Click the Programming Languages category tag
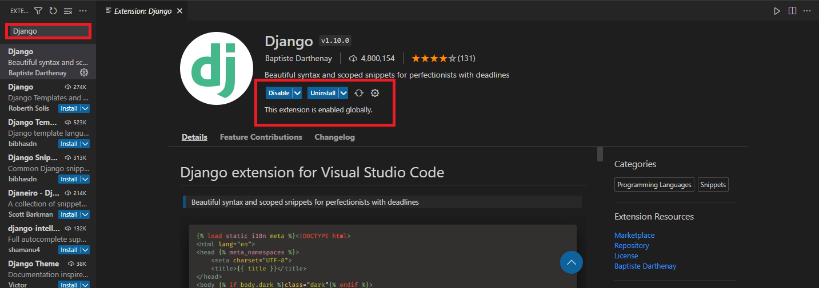819x288 pixels. [x=655, y=185]
